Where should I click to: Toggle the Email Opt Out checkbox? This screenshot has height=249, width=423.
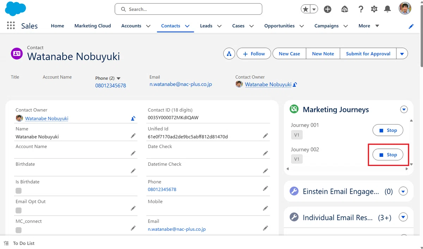pyautogui.click(x=19, y=210)
